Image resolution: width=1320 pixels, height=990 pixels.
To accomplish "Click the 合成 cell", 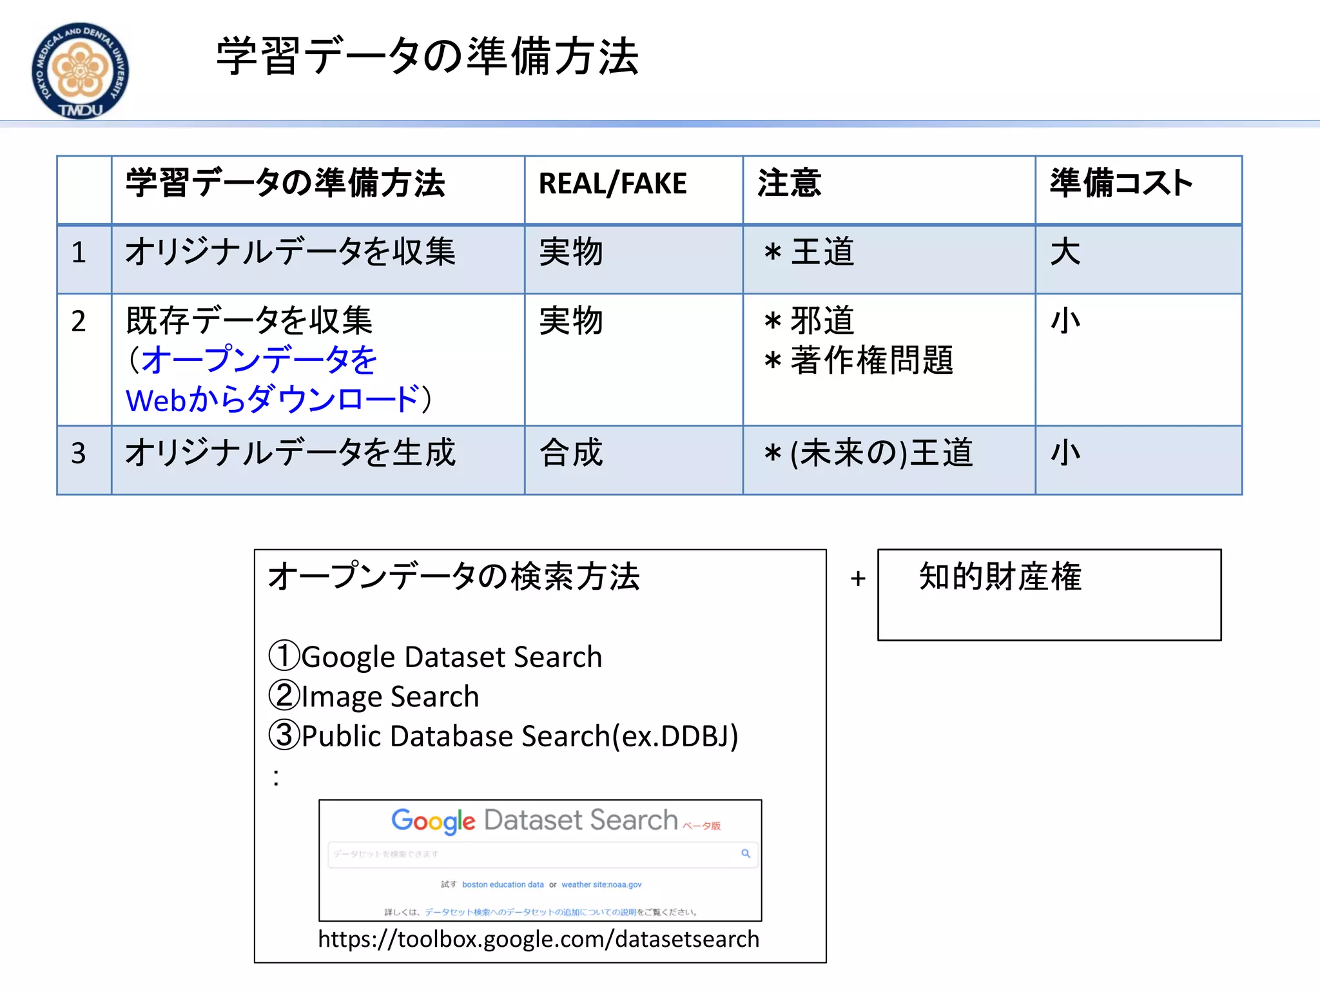I will pyautogui.click(x=571, y=452).
